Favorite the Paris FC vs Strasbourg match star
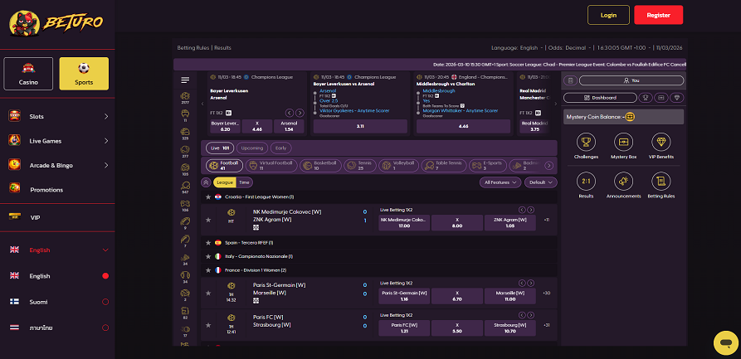 (208, 325)
